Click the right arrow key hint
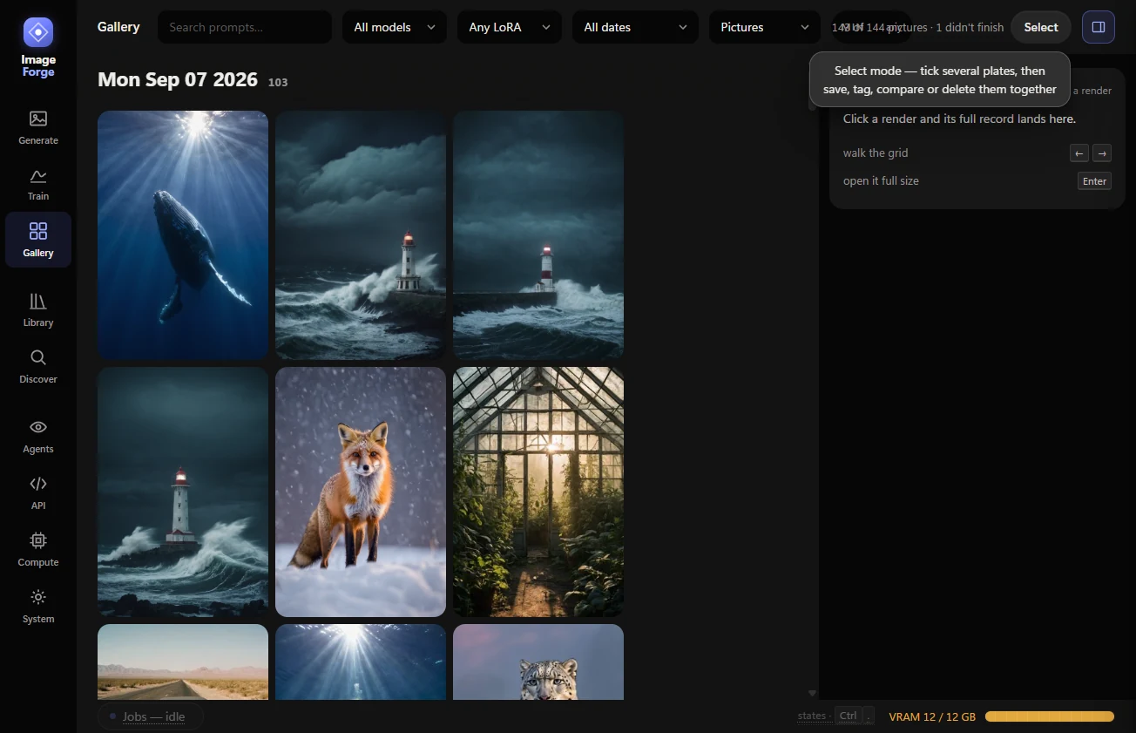Image resolution: width=1136 pixels, height=733 pixels. coord(1102,153)
